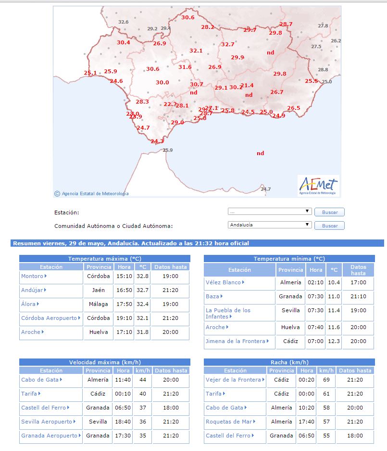The image size is (387, 451).
Task: Click the AEMet logo on the map
Action: click(x=318, y=186)
